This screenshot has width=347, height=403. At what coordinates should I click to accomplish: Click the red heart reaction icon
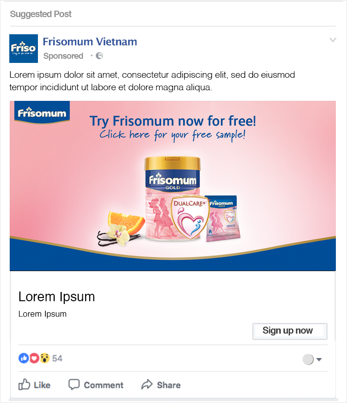pos(34,358)
